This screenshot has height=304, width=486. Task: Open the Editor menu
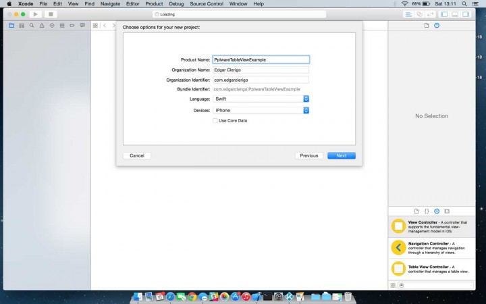click(x=133, y=4)
